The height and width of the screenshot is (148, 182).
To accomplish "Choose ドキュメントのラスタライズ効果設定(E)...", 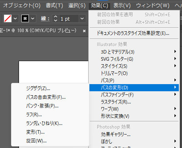I will tap(134, 33).
